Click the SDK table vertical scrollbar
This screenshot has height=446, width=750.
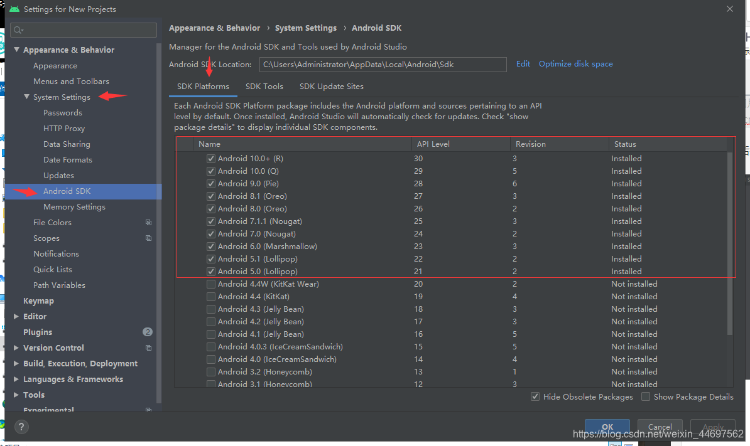(730, 243)
